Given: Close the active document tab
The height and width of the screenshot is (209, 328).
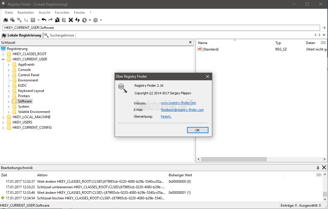Looking at the screenshot, I should pyautogui.click(x=324, y=35).
